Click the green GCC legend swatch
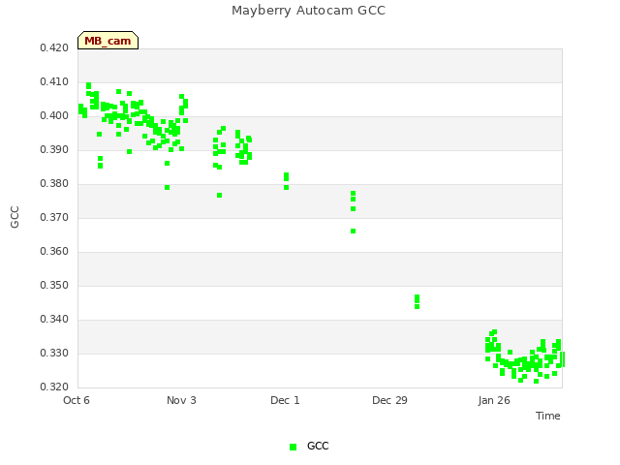The image size is (620, 465). [x=293, y=447]
